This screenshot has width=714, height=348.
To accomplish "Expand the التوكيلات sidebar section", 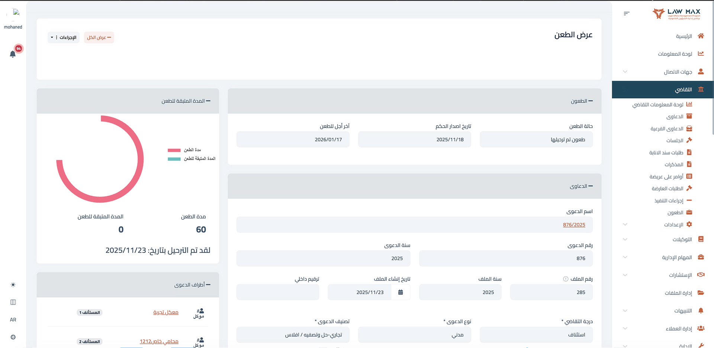I will 682,240.
